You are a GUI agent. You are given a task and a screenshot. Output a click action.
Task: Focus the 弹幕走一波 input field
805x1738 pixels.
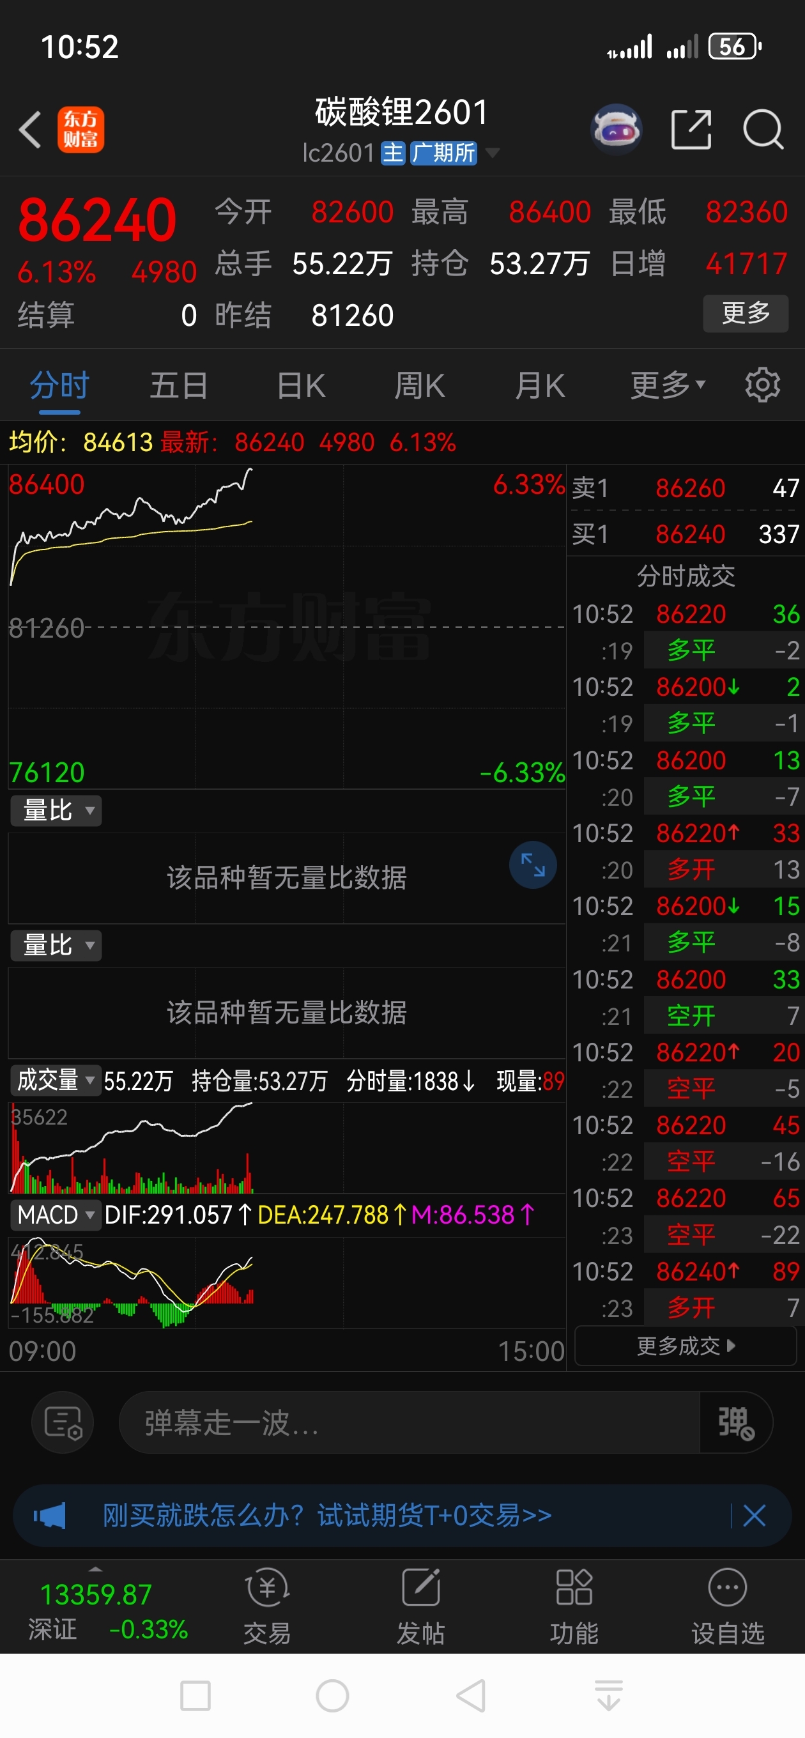pyautogui.click(x=409, y=1422)
